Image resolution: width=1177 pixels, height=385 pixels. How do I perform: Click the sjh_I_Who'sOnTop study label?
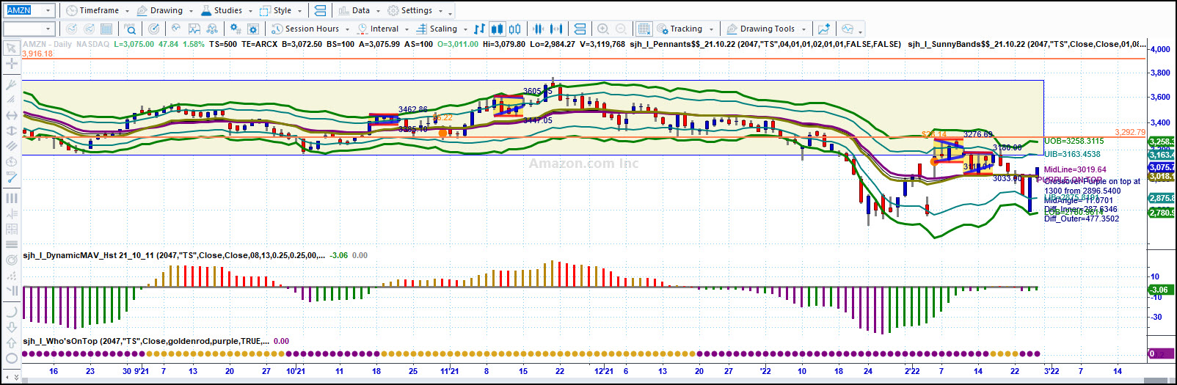pos(145,341)
